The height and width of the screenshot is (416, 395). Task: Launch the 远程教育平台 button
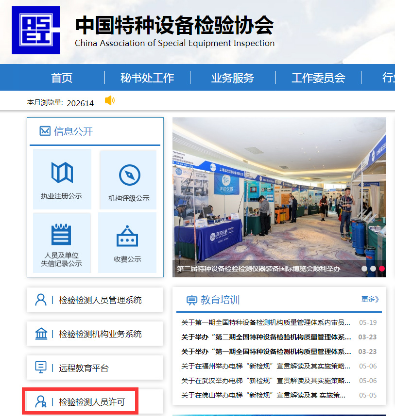(95, 368)
